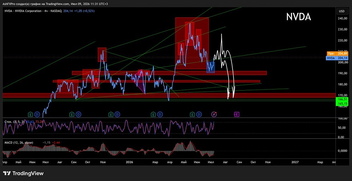Select the MACD (12, 26, close) indicator label
This screenshot has height=181, width=352.
[19, 143]
